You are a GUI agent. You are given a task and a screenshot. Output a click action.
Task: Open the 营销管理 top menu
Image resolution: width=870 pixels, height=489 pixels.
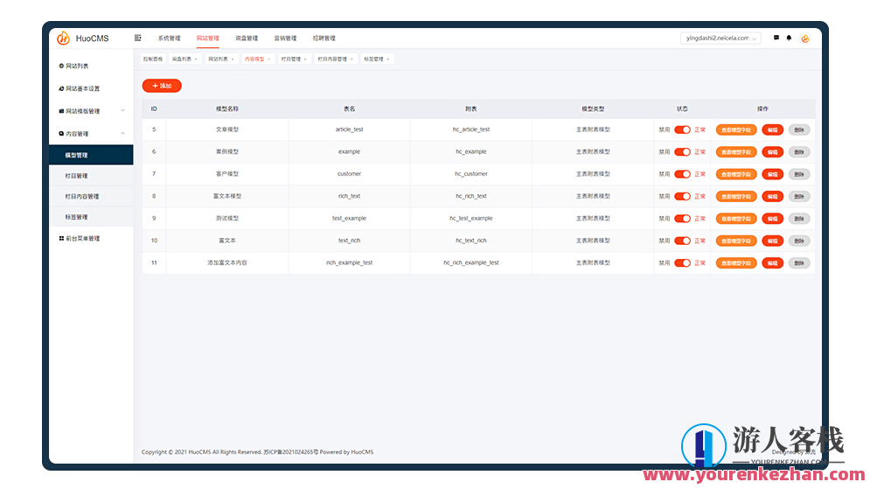coord(285,38)
